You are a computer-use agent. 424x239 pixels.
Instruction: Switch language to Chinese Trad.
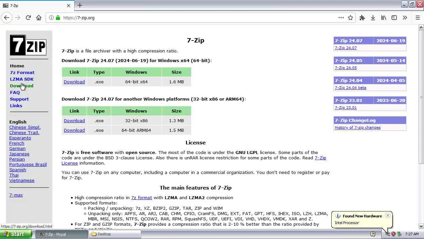pyautogui.click(x=24, y=132)
